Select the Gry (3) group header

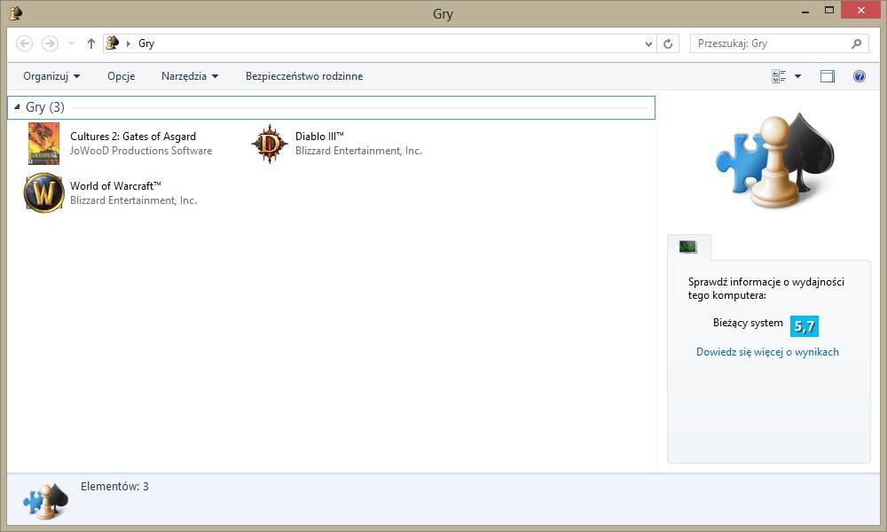pos(331,107)
